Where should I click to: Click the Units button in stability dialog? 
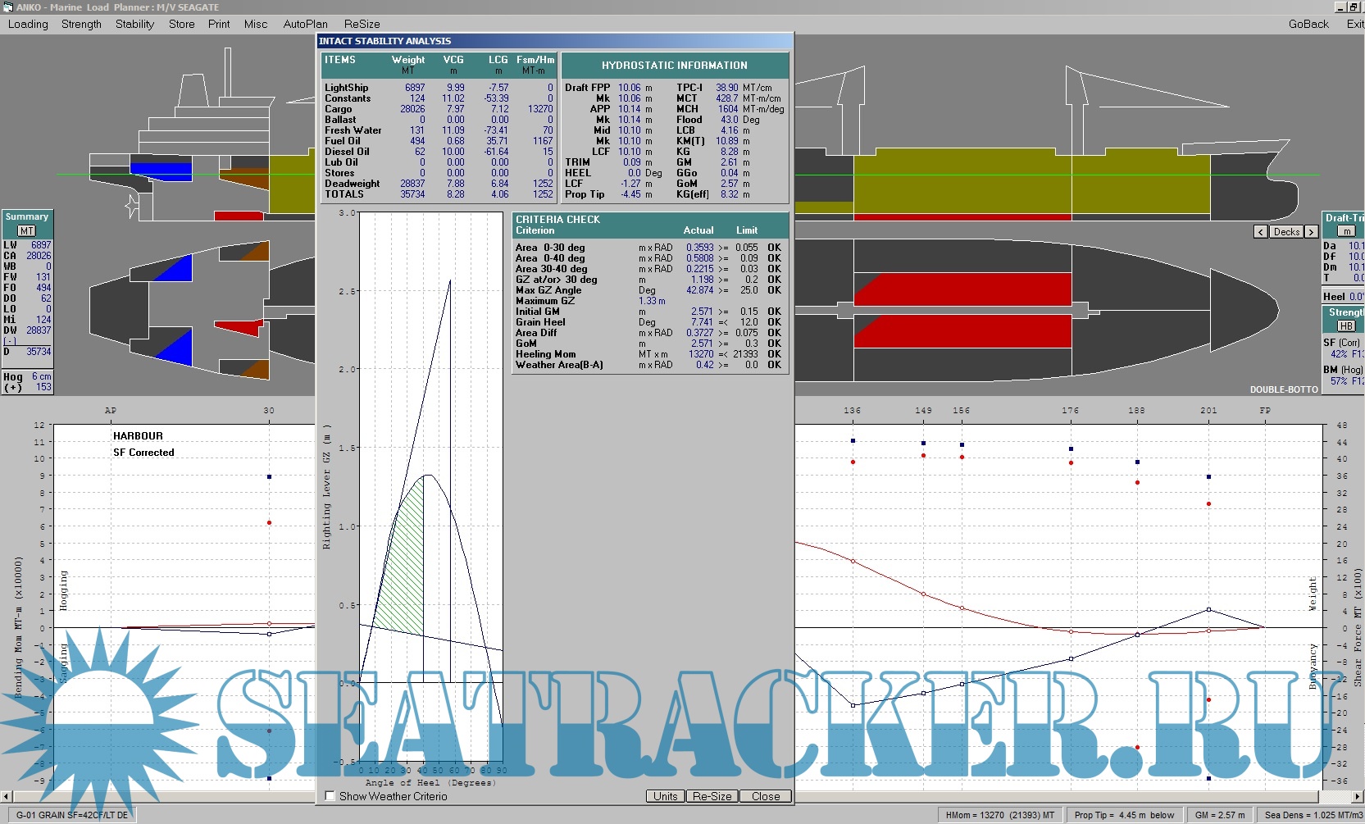click(665, 796)
